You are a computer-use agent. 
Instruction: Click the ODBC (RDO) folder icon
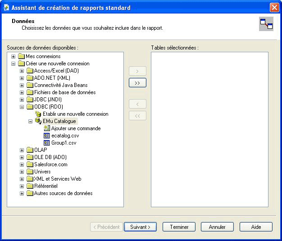30,107
